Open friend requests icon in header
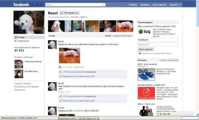 [33, 5]
